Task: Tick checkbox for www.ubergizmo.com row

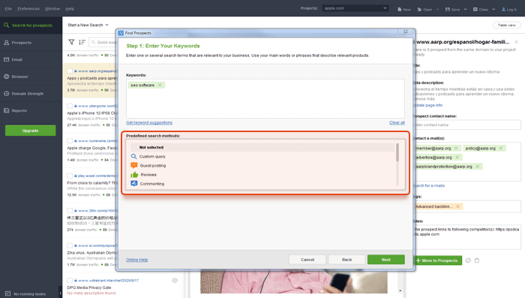Action: [70, 106]
